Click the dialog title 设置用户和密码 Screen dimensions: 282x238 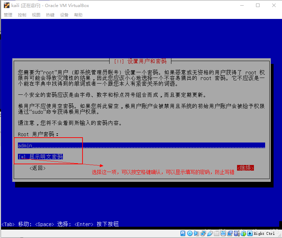click(147, 61)
